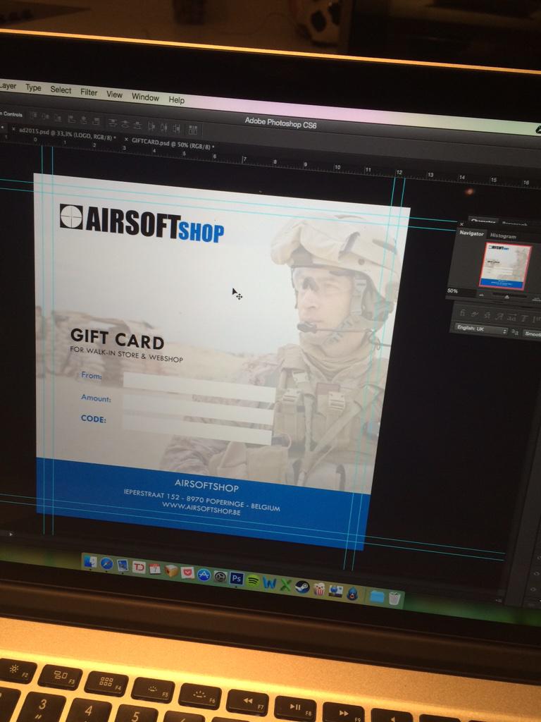The height and width of the screenshot is (722, 541).
Task: Click the Navigator zoom out mountain icon
Action: coord(482,295)
